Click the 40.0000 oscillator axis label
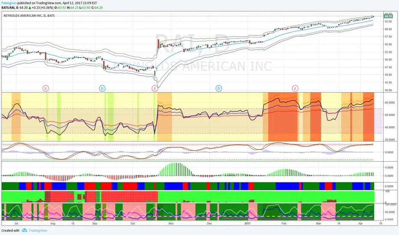The image size is (399, 235). tap(390, 127)
